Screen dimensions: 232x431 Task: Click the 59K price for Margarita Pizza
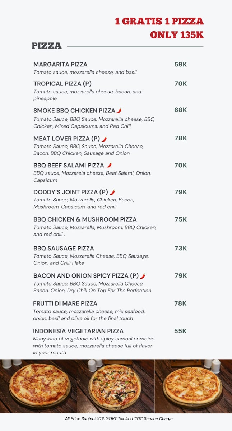(181, 65)
